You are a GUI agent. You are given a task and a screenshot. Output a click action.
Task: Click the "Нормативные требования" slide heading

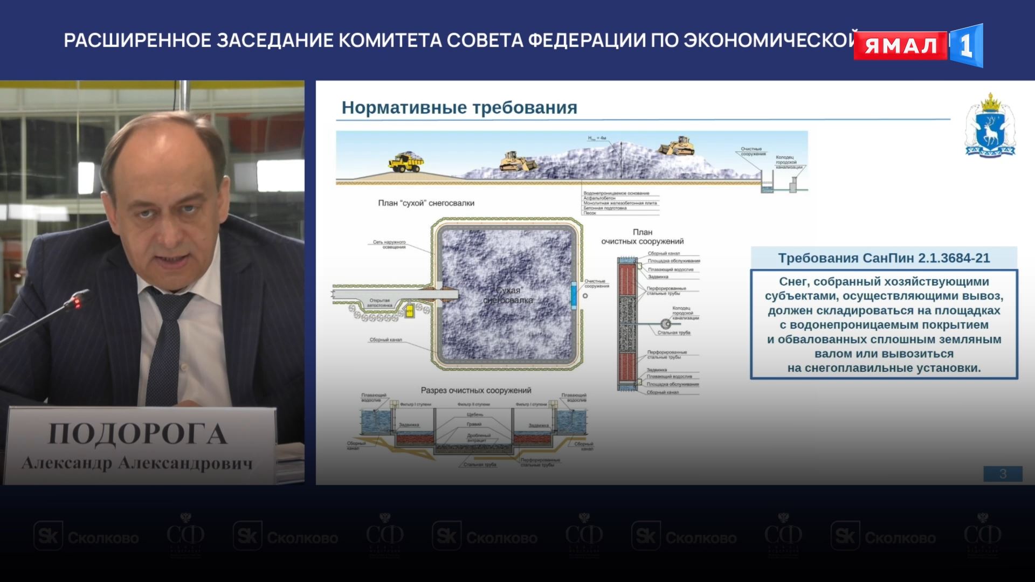click(x=459, y=108)
